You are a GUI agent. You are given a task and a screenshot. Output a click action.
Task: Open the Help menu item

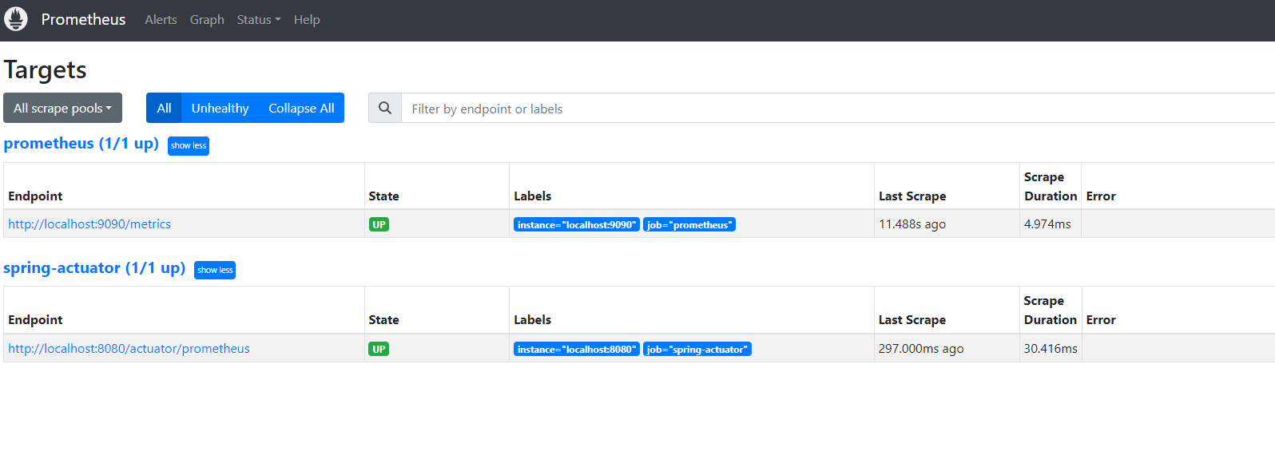pos(307,20)
